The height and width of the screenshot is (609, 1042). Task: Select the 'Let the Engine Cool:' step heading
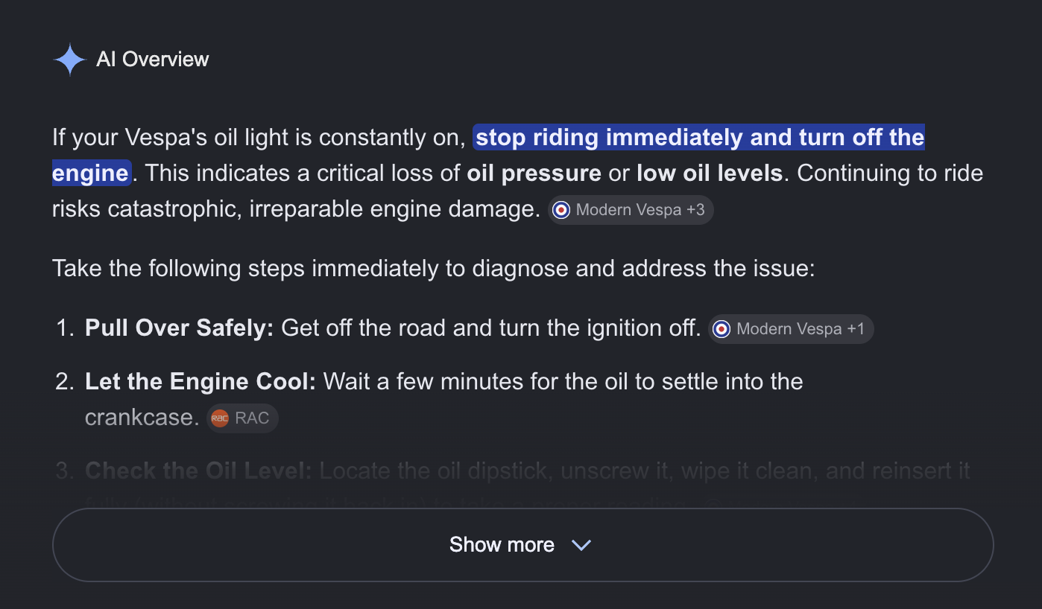[200, 382]
